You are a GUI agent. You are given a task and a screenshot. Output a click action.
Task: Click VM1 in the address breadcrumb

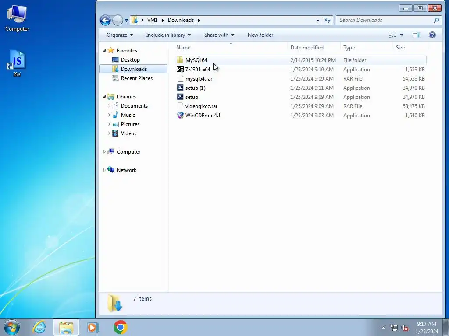tap(152, 20)
